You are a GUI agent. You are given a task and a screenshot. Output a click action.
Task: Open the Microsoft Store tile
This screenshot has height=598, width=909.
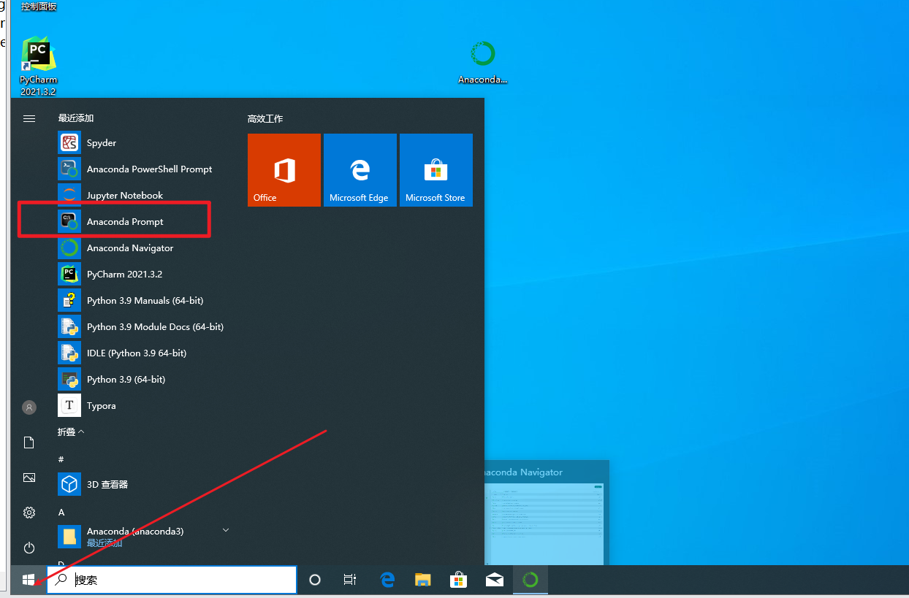[x=436, y=170]
